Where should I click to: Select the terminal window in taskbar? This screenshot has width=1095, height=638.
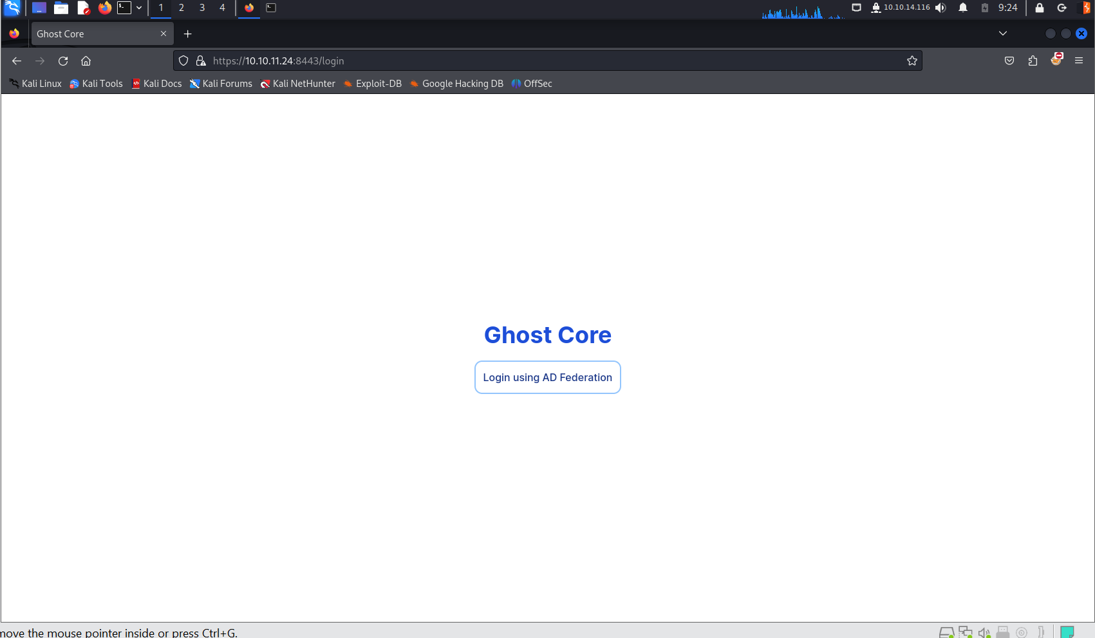[x=271, y=8]
